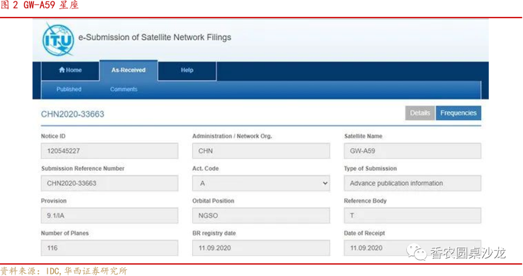Select the Comments sub-tab

point(123,90)
